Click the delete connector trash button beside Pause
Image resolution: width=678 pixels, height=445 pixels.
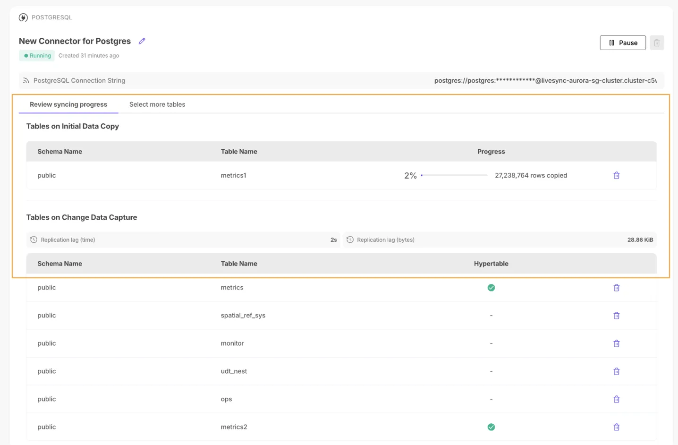657,43
